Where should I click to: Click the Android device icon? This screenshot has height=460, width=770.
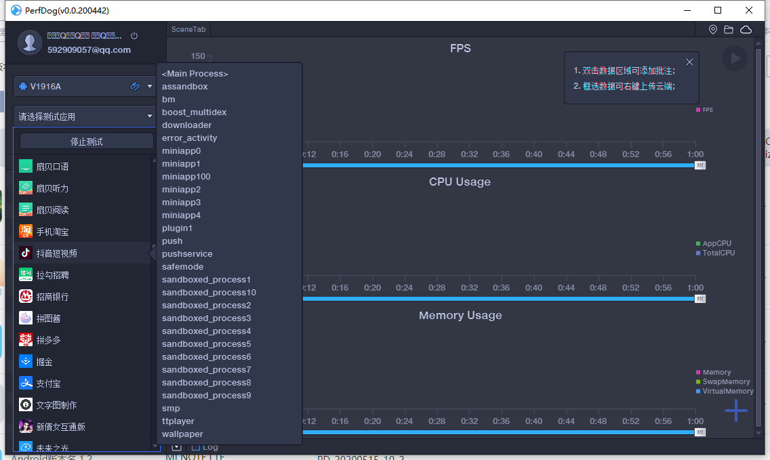click(22, 87)
